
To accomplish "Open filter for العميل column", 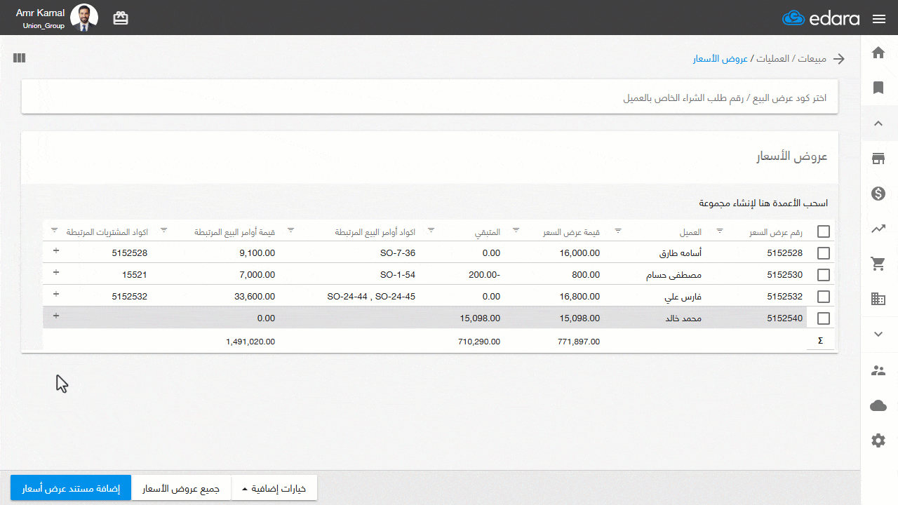I will click(x=618, y=230).
